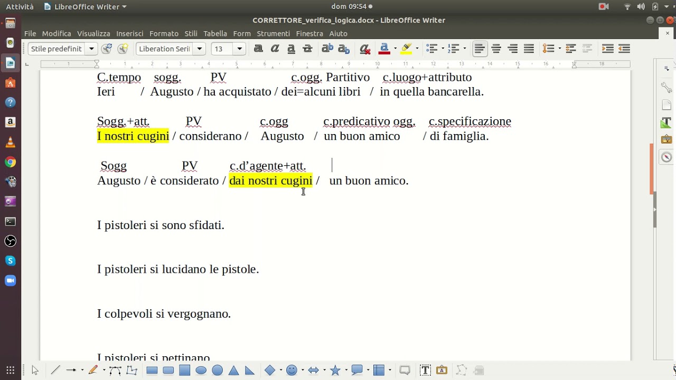The image size is (676, 380).
Task: Open the Strumenti menu
Action: [x=273, y=33]
